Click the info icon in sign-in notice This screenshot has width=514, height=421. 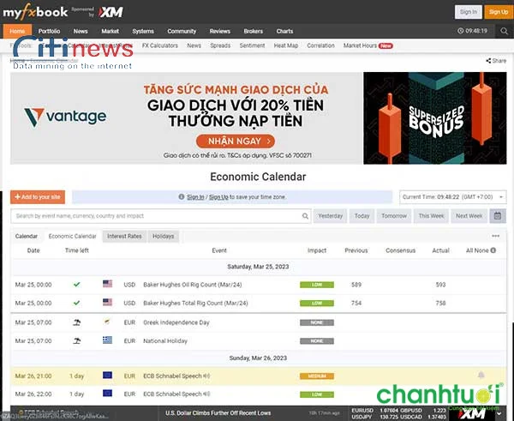tap(182, 197)
